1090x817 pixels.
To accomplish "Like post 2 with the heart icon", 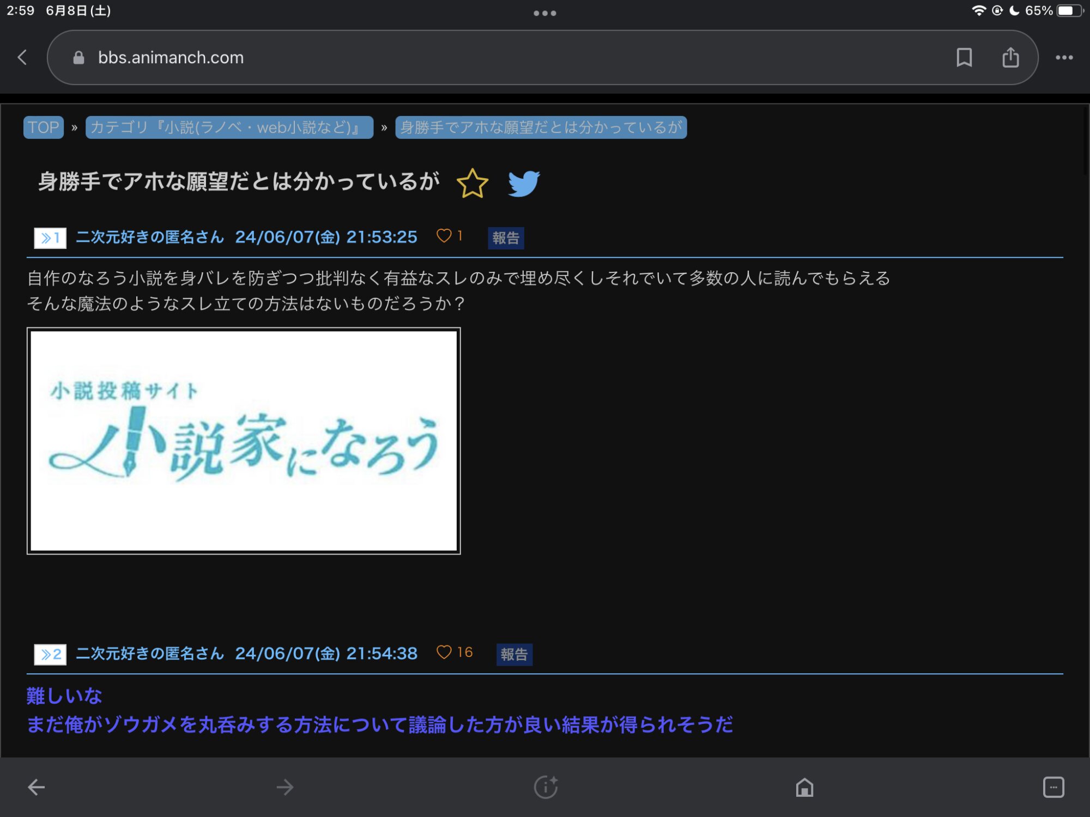I will tap(444, 652).
